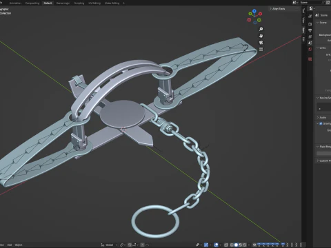Open the World properties tab icon
Viewport: 331px width, 248px height.
(310, 50)
